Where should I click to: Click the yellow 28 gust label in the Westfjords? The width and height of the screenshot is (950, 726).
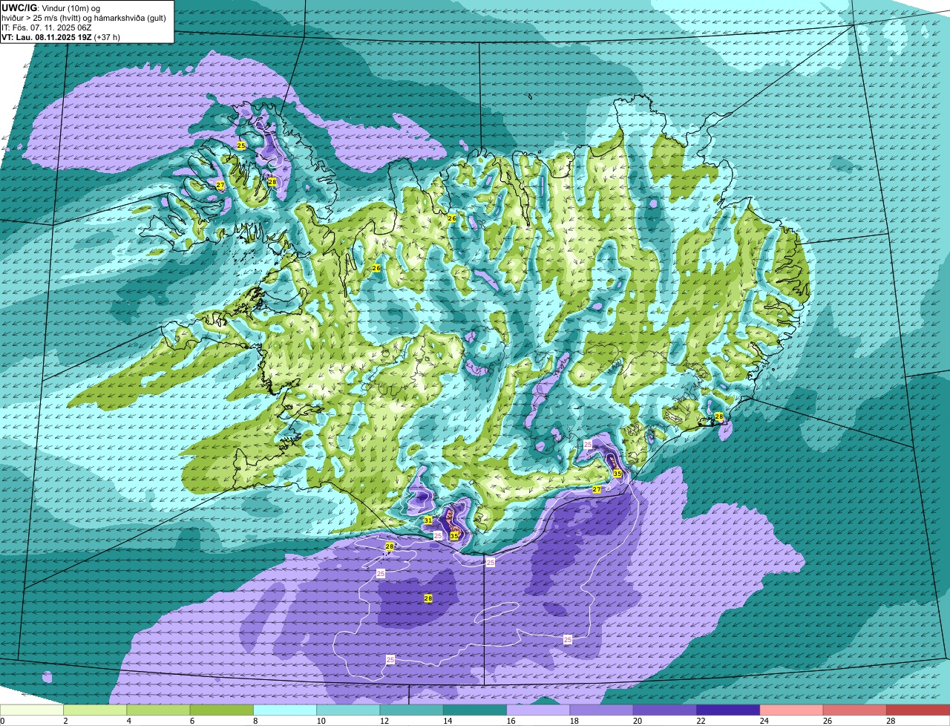272,182
